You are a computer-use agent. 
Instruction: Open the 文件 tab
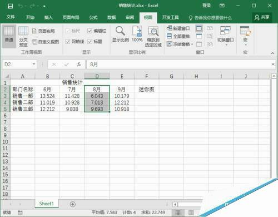11,17
